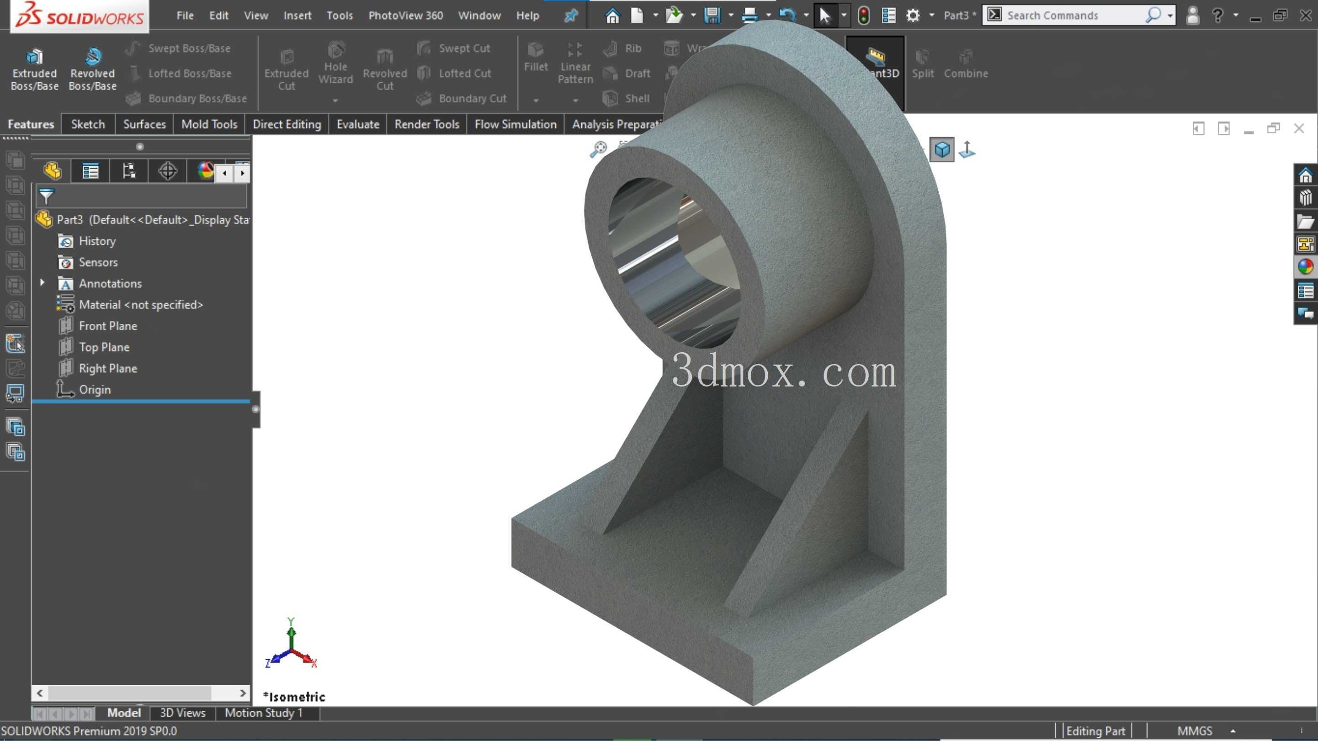1318x741 pixels.
Task: Expand the Linear Pattern dropdown arrow
Action: tap(576, 101)
